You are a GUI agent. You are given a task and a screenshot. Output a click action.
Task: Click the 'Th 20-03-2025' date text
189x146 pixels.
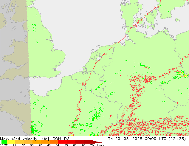coord(125,139)
